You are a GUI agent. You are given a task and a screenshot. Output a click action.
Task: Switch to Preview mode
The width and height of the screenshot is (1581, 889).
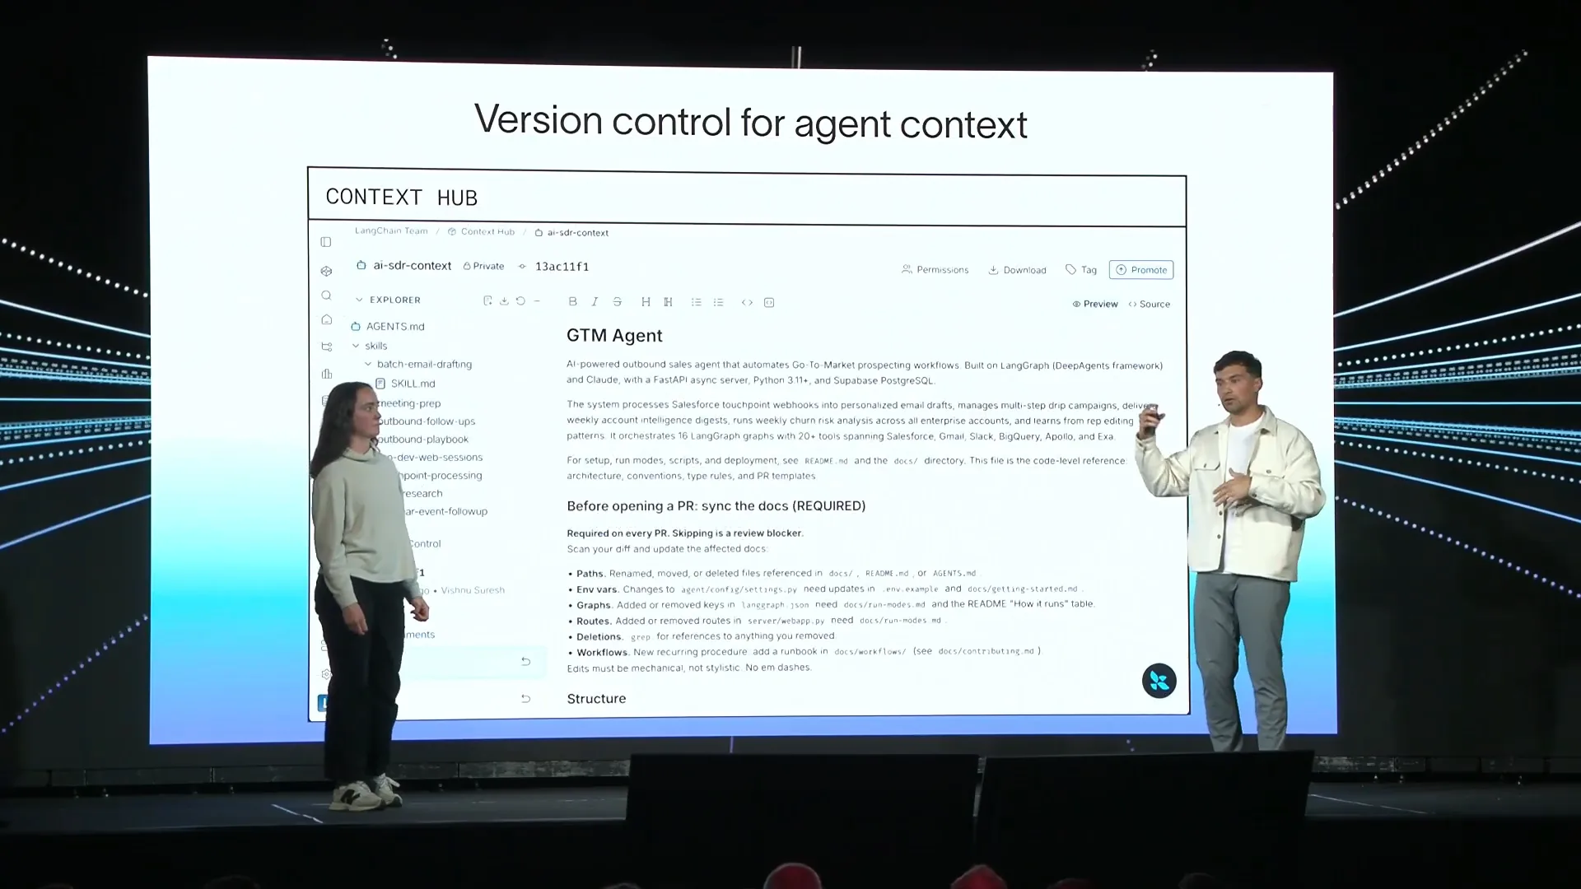click(1095, 304)
